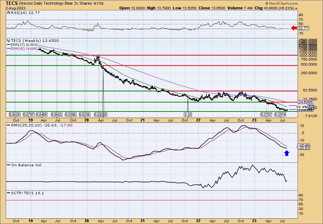The width and height of the screenshot is (323, 224).
Task: Click the 70 level on RSI axis
Action: click(x=301, y=20)
